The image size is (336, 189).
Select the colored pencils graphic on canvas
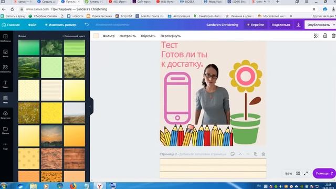click(196, 135)
